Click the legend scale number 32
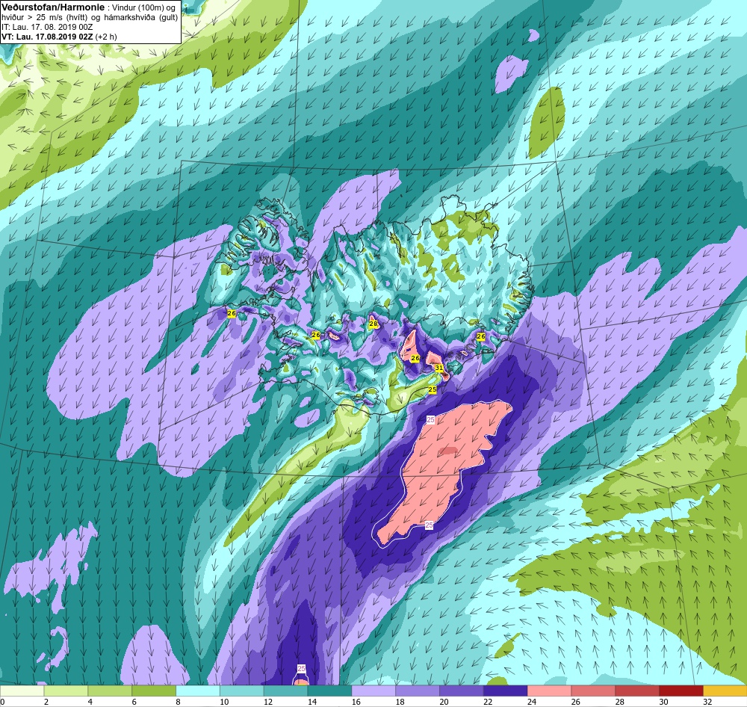Viewport: 747px width, 707px height. click(707, 702)
